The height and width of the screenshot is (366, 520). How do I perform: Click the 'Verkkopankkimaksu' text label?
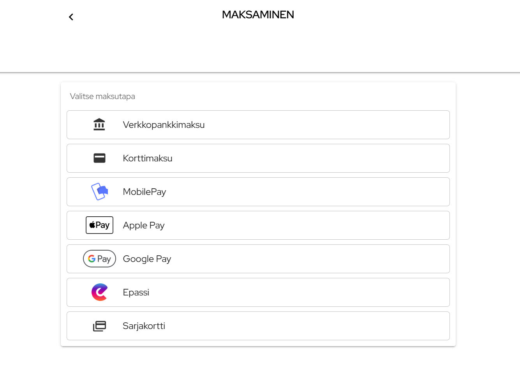pyautogui.click(x=164, y=125)
